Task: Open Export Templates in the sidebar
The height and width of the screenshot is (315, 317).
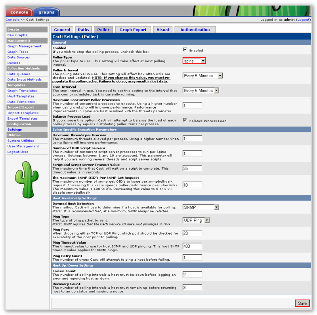Action: coord(23,118)
